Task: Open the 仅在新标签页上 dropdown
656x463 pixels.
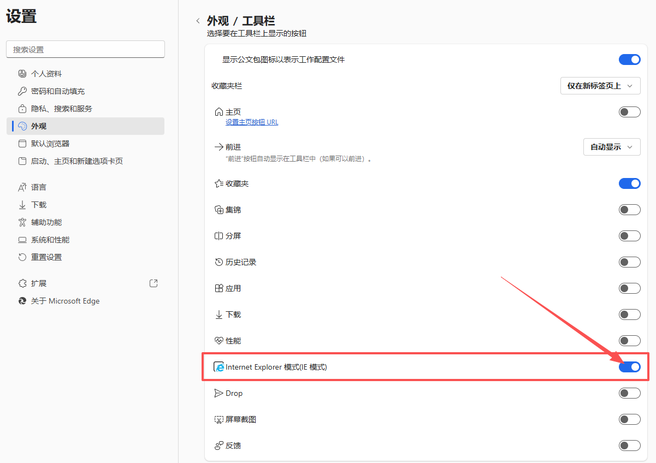Action: (600, 86)
